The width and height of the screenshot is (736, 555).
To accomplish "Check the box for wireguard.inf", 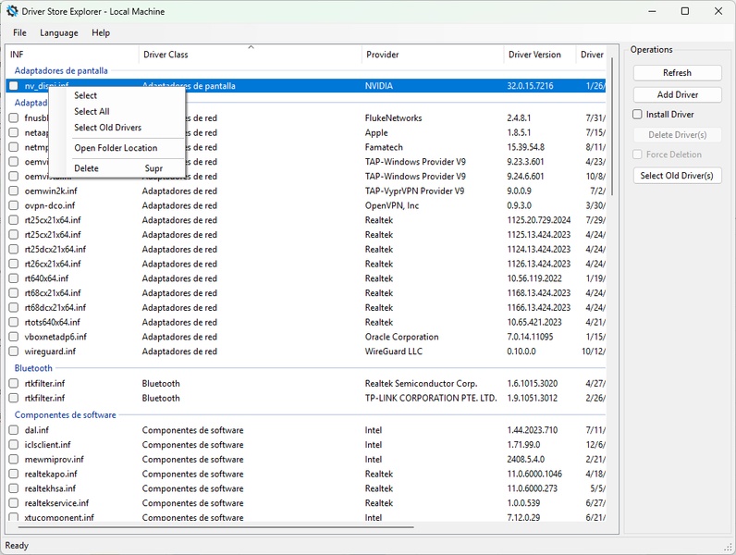I will point(14,351).
